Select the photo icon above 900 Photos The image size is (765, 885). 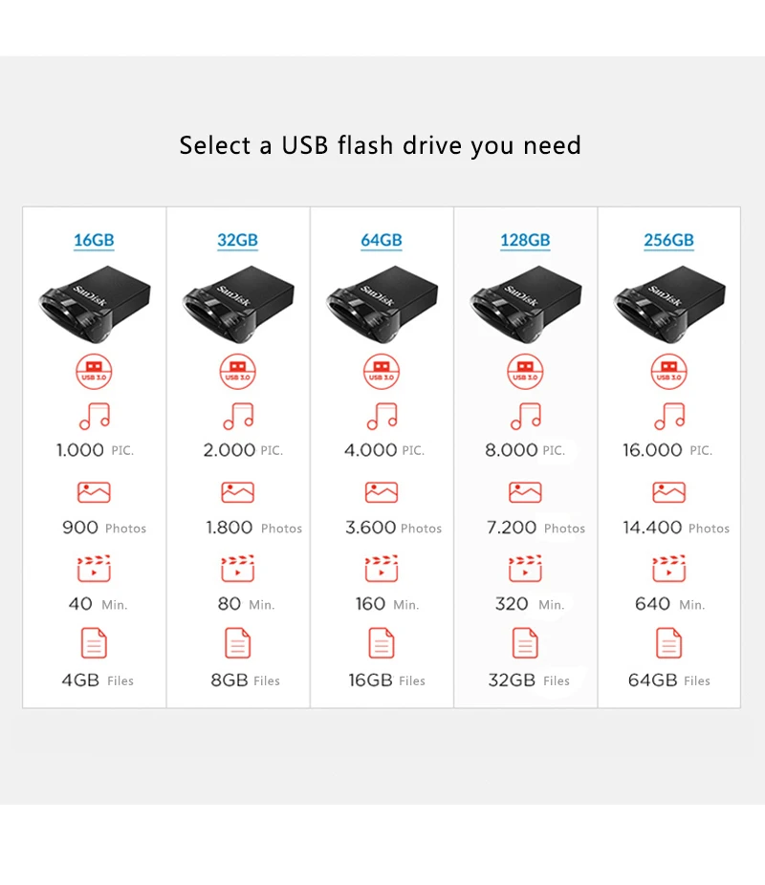pyautogui.click(x=94, y=492)
